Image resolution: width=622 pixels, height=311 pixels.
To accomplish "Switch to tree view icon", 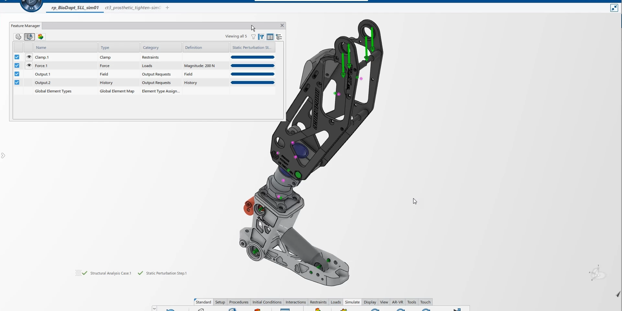I will [x=279, y=37].
